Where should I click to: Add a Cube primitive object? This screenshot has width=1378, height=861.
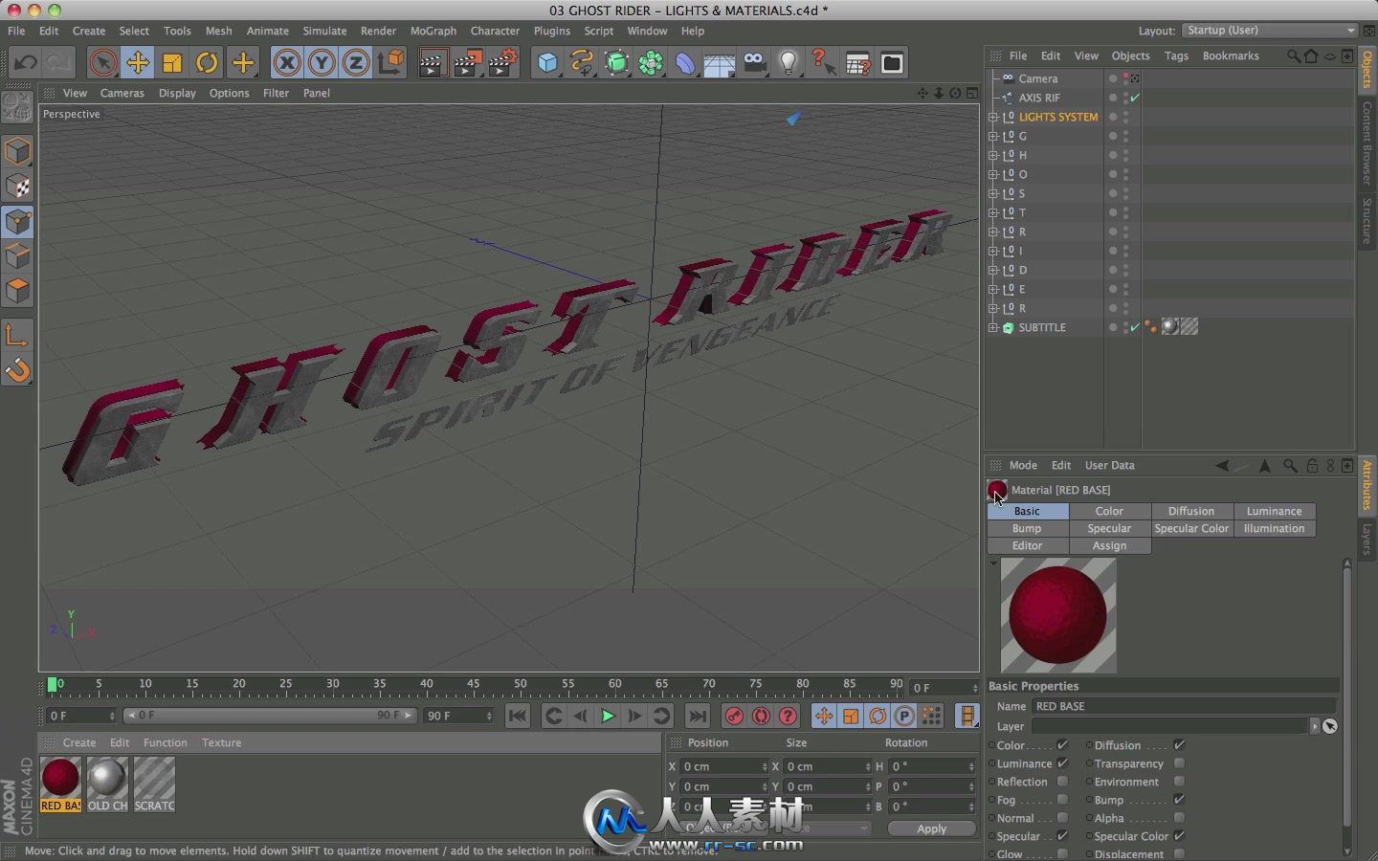[x=547, y=63]
